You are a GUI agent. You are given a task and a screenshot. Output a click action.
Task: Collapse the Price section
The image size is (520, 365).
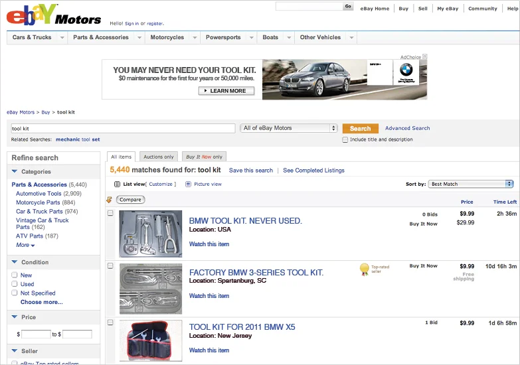(x=14, y=317)
